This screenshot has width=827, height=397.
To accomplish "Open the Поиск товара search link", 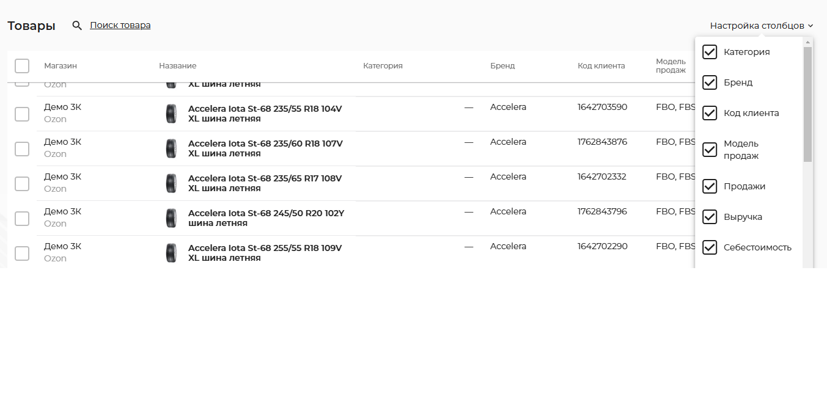I will coord(120,25).
